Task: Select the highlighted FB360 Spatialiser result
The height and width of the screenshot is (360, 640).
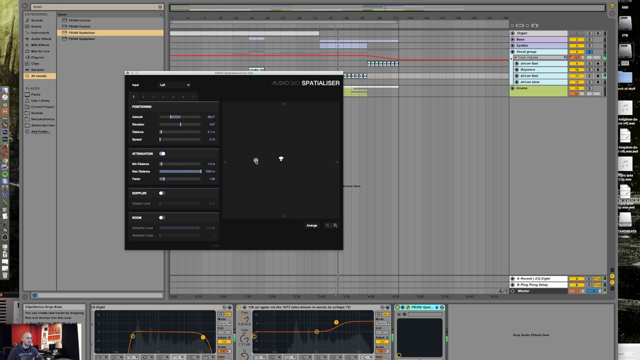Action: (x=110, y=32)
